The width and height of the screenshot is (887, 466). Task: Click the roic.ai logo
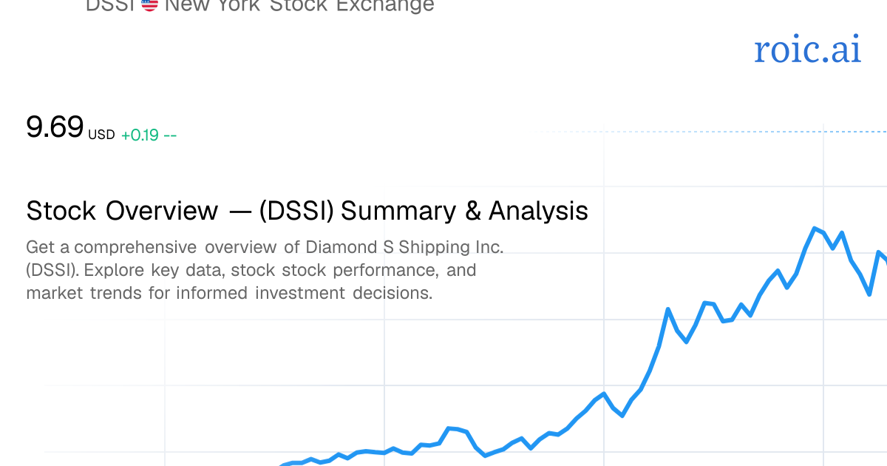807,50
